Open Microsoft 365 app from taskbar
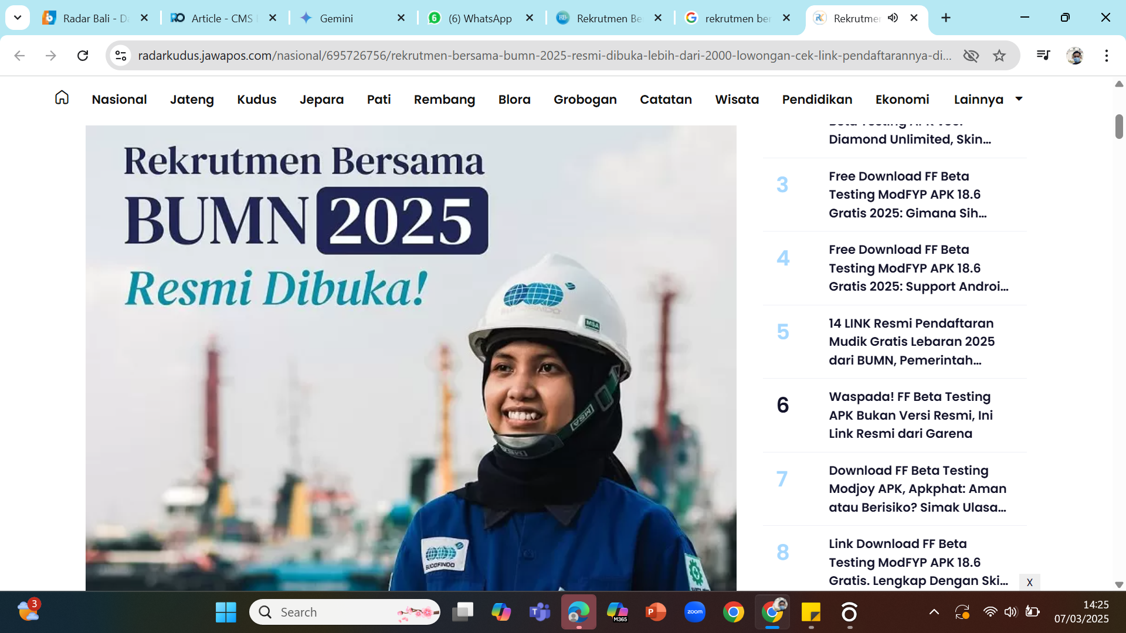Screen dimensions: 1126x633 pyautogui.click(x=618, y=612)
